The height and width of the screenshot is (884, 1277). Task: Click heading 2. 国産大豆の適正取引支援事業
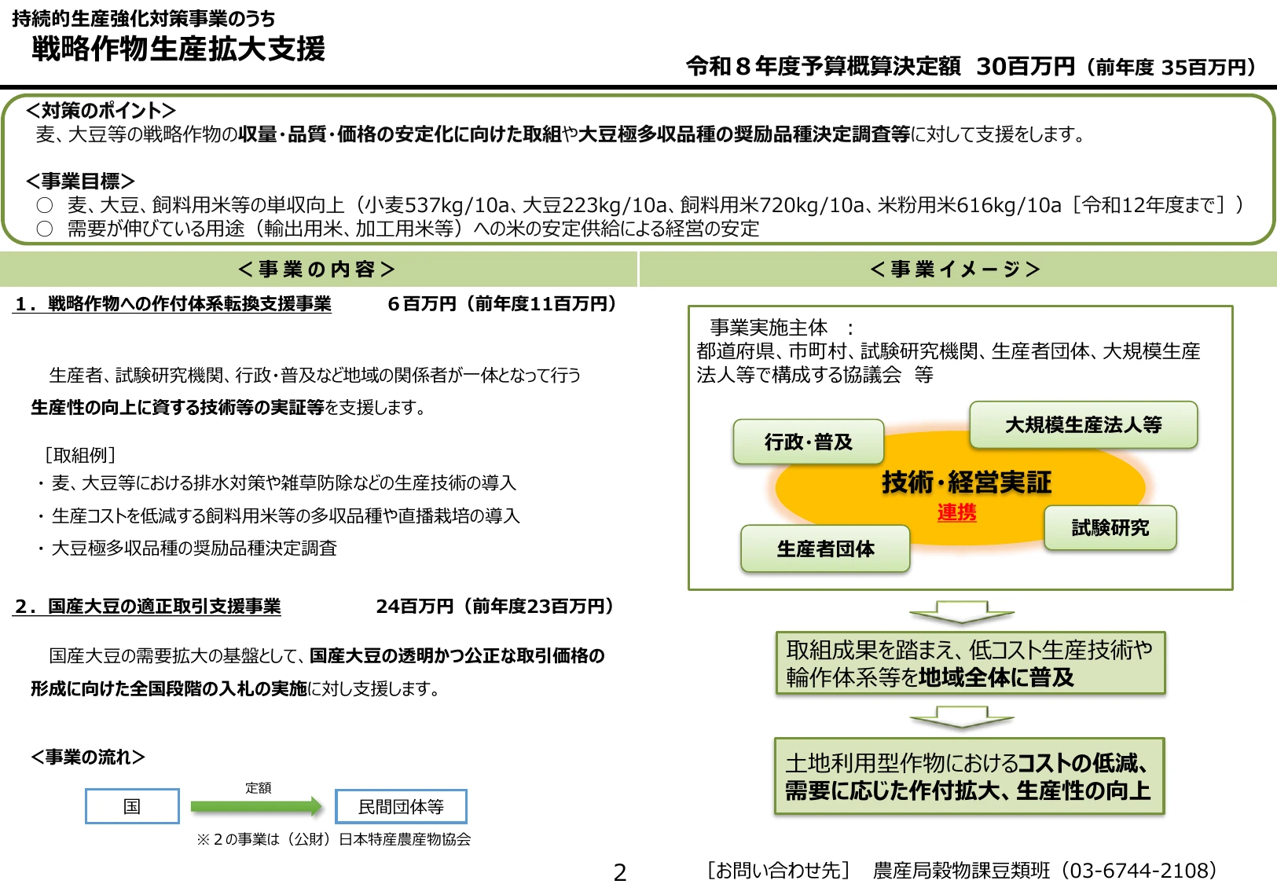pos(148,607)
